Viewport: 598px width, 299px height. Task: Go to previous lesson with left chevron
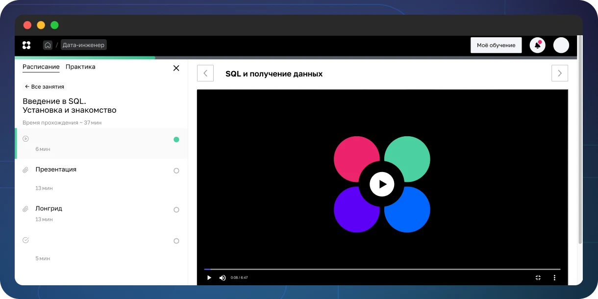[205, 74]
